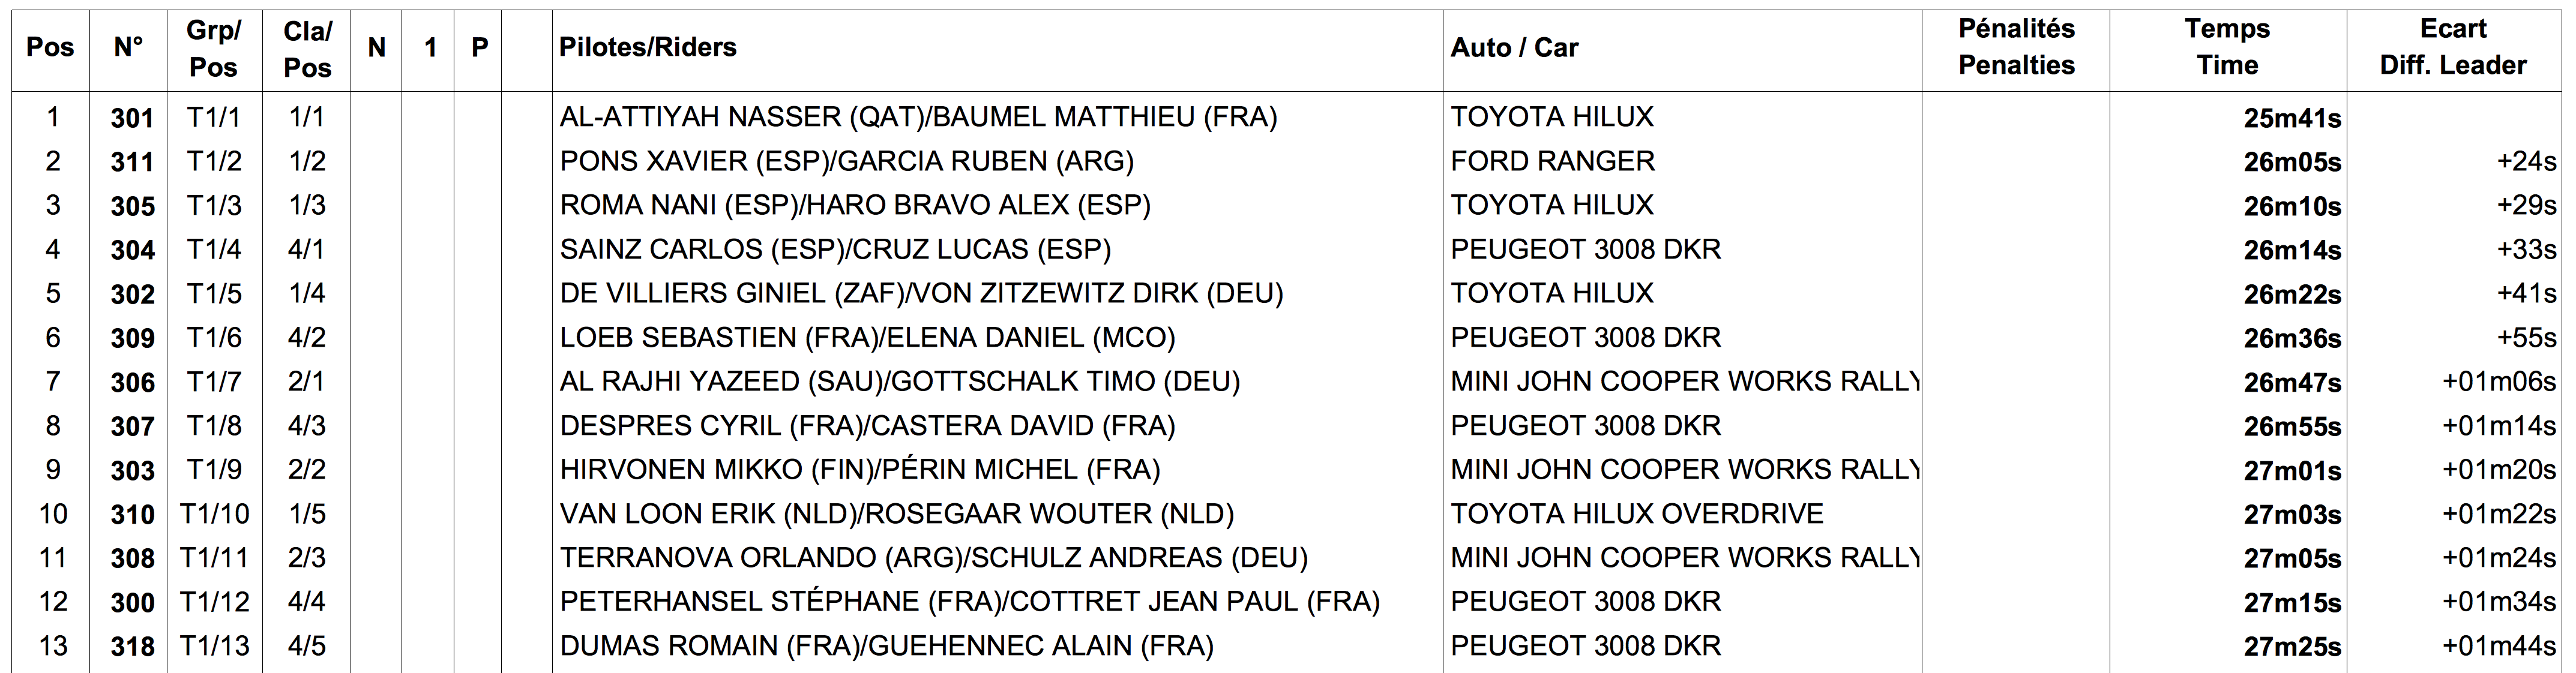Click the Ford Ranger car cell
This screenshot has width=2576, height=673.
pyautogui.click(x=1552, y=161)
